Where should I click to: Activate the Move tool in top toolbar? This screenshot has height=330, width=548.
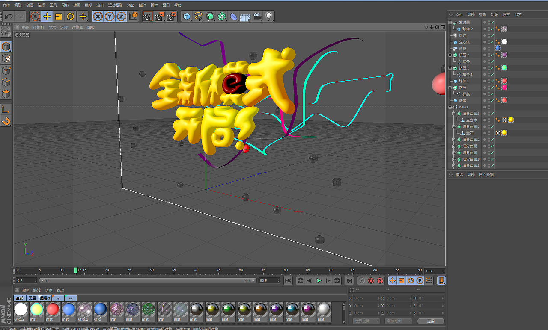[x=47, y=17]
